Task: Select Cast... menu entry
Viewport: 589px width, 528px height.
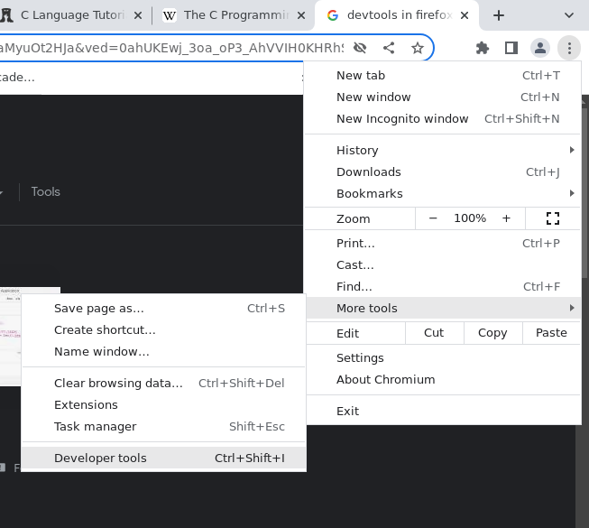Action: pos(443,265)
